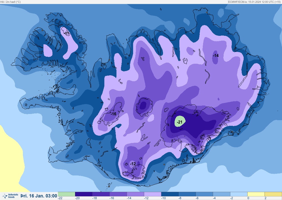Click the Veðurstofa Íslands logo

point(10,196)
